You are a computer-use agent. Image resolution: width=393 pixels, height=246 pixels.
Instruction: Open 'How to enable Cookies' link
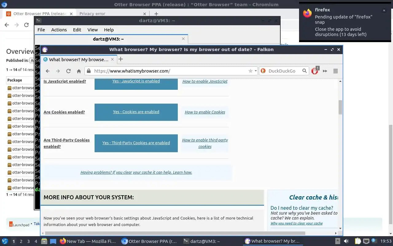coord(205,112)
